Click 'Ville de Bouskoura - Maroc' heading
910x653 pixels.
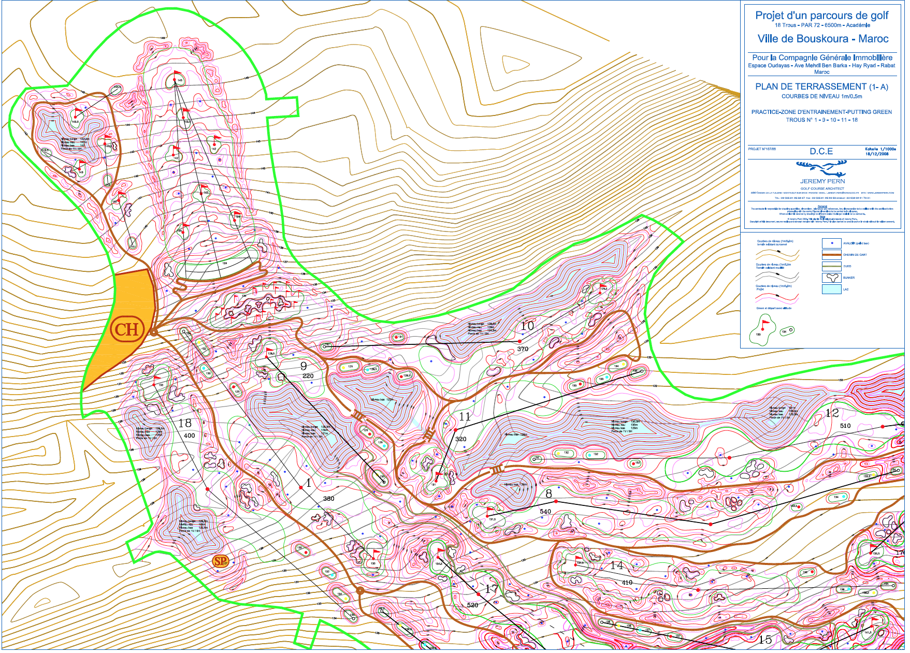click(x=822, y=39)
